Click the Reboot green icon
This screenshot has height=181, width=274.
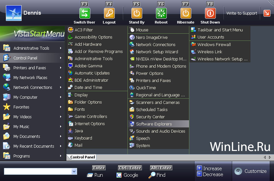tap(161, 13)
